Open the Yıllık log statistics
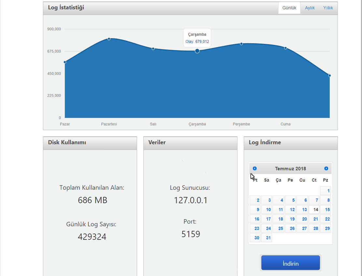362x276 pixels. coord(328,7)
